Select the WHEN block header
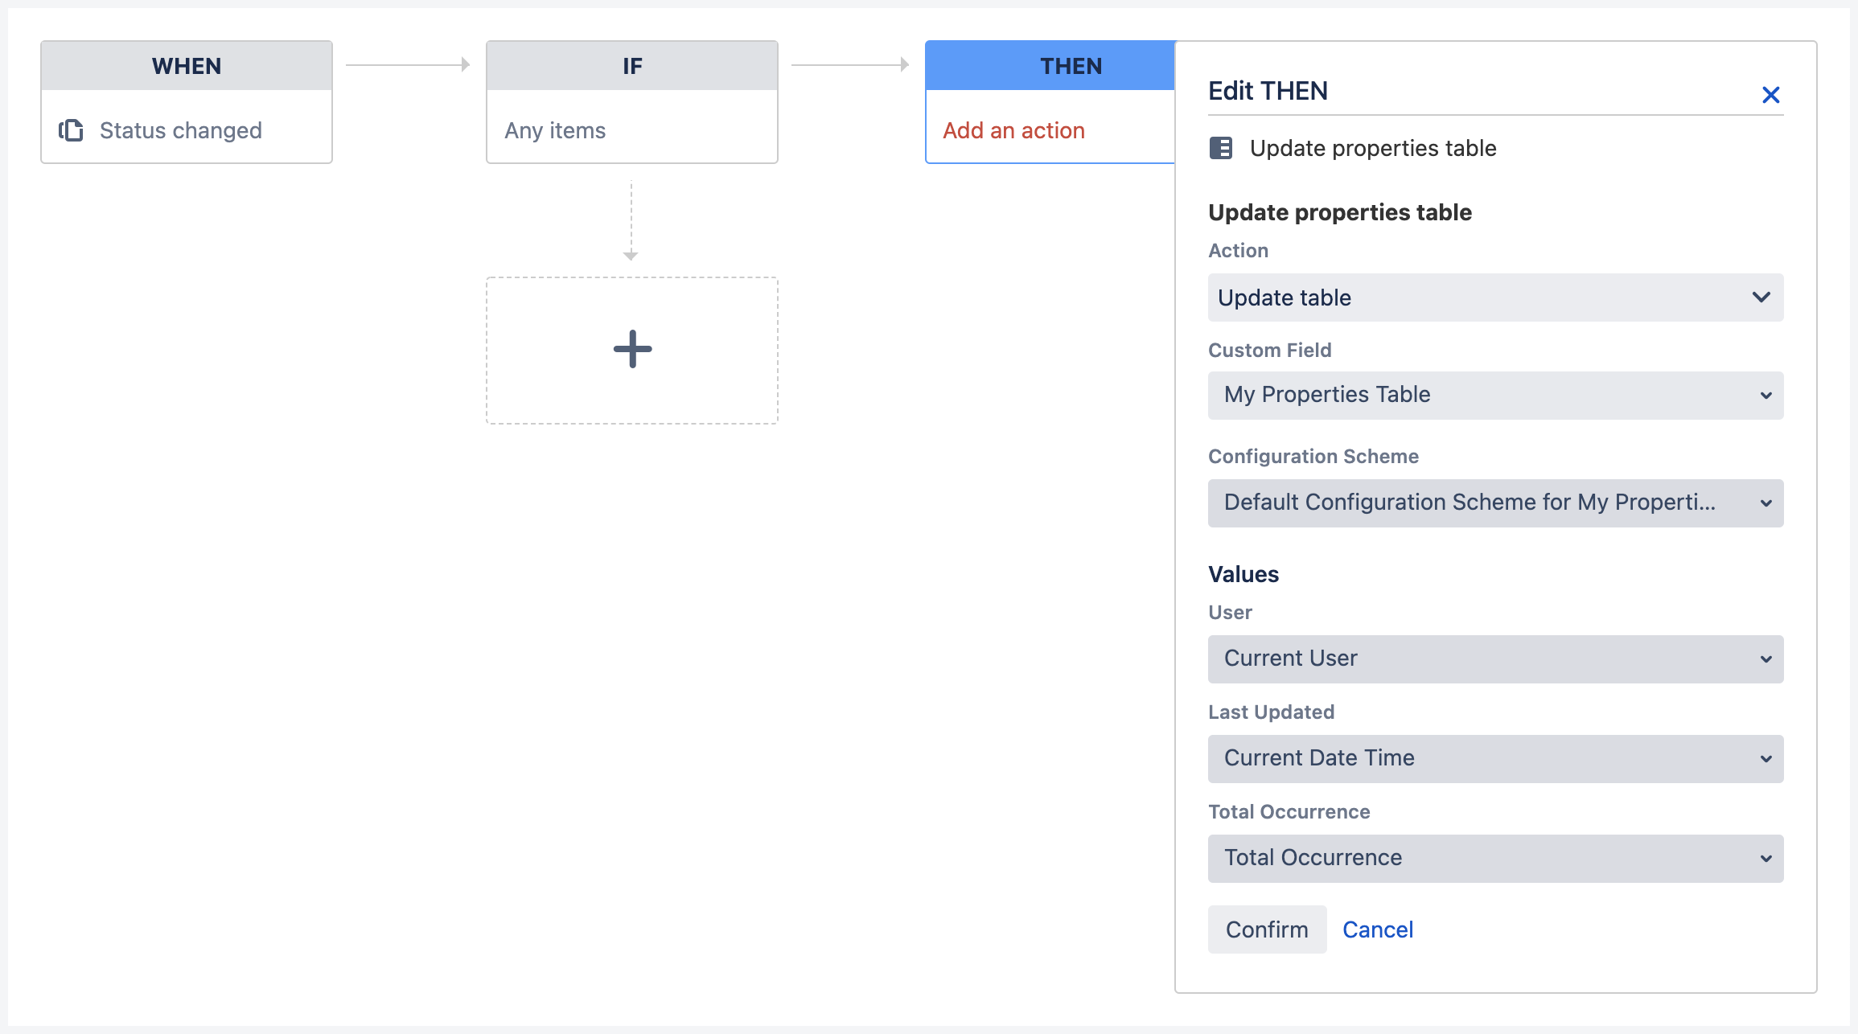 (186, 66)
